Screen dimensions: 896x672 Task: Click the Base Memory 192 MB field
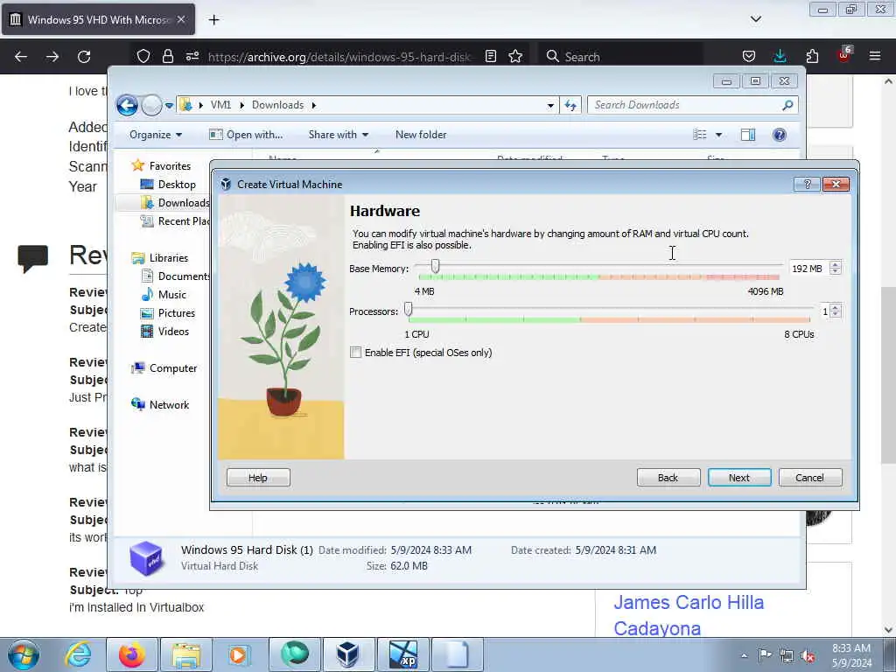click(x=808, y=268)
